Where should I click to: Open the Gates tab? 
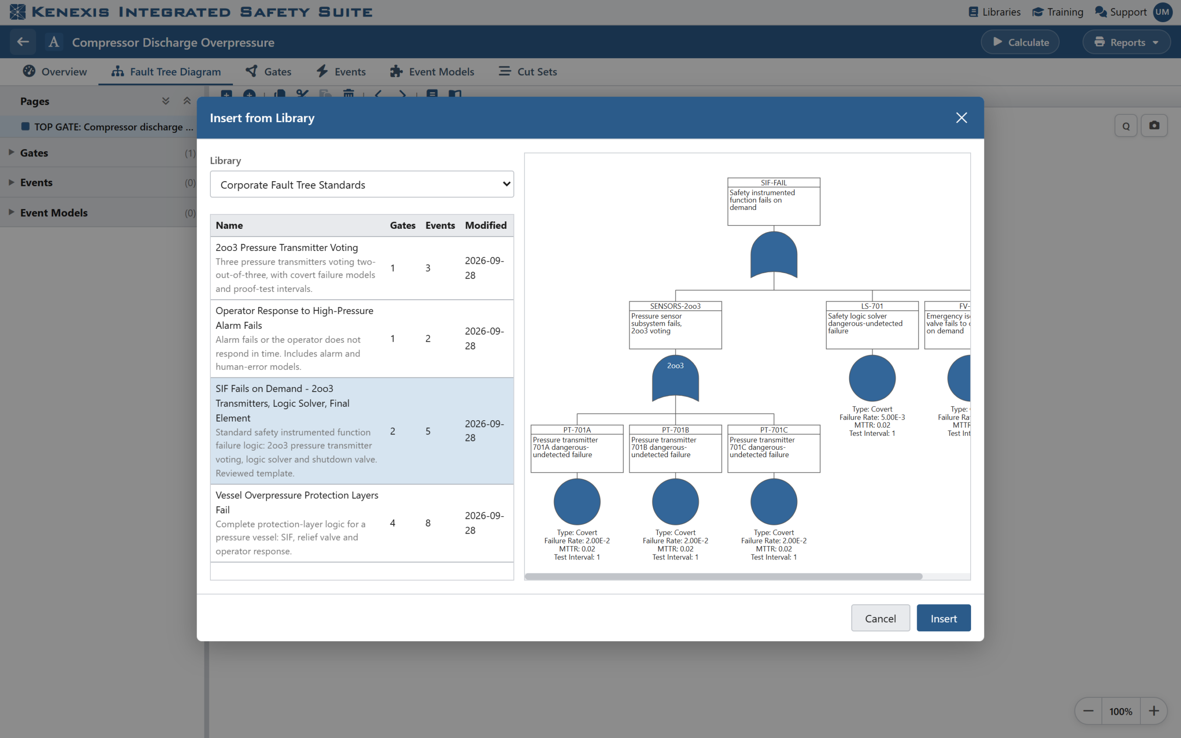click(x=268, y=71)
